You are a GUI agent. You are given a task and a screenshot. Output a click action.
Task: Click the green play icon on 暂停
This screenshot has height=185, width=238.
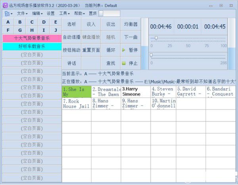tap(124, 50)
